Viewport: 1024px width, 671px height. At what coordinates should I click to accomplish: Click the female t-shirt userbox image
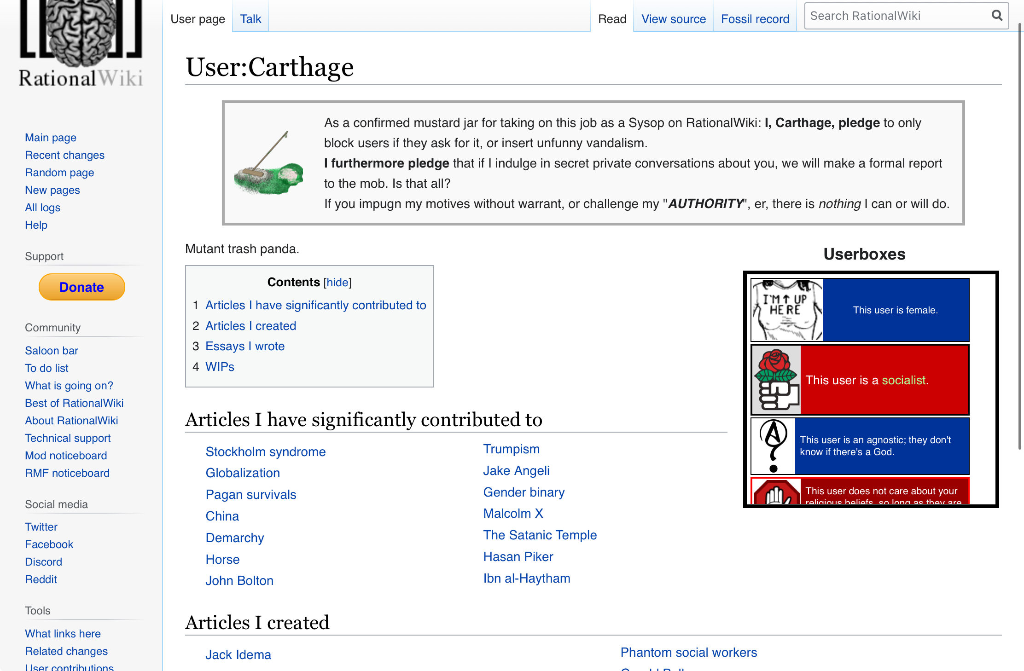(x=787, y=310)
